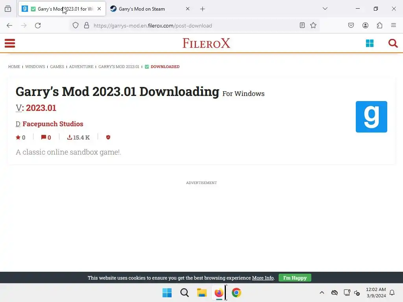403x302 pixels.
Task: Close the Garry's Mod on Steam tab
Action: click(x=188, y=9)
